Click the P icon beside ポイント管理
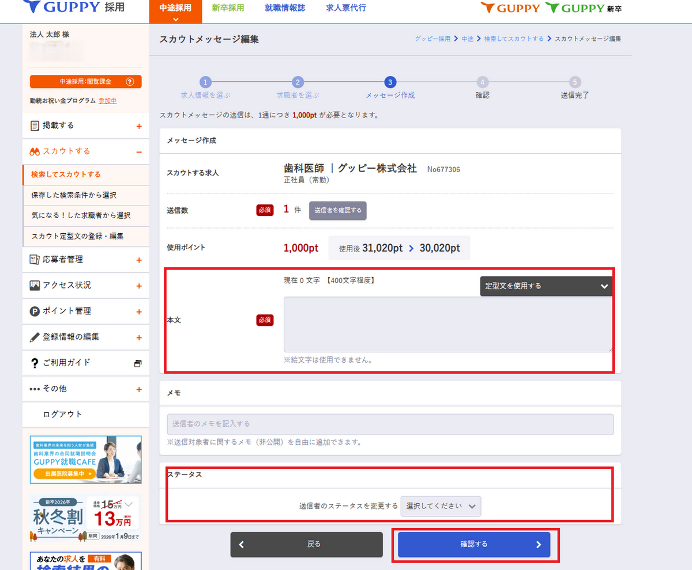 pos(35,311)
